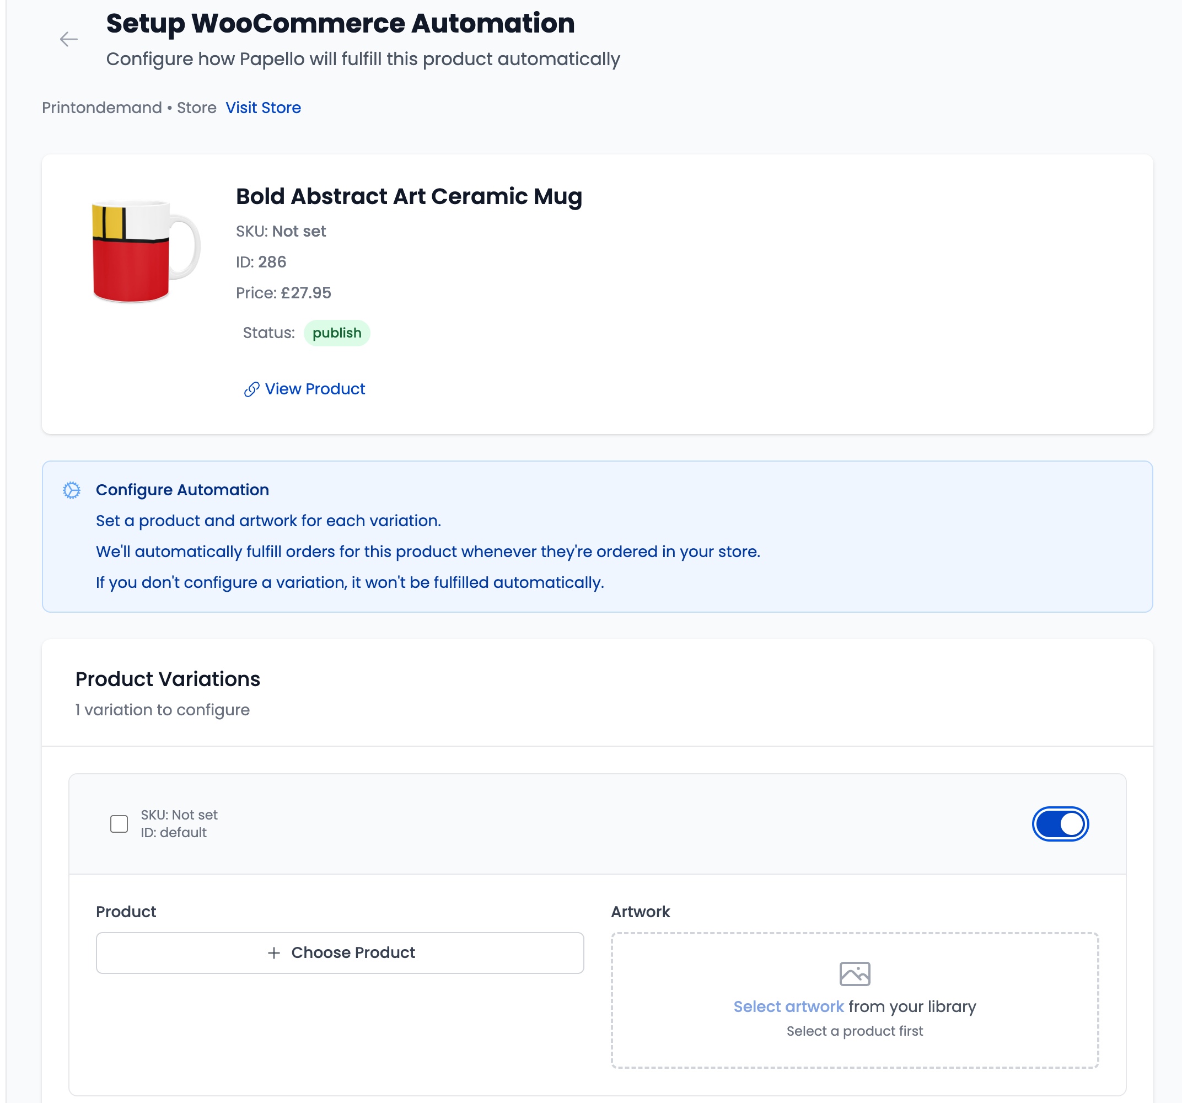This screenshot has height=1103, width=1182.
Task: Tick the default variation checkbox
Action: point(119,824)
